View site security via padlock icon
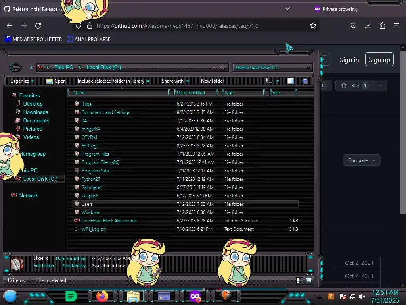 pos(90,26)
